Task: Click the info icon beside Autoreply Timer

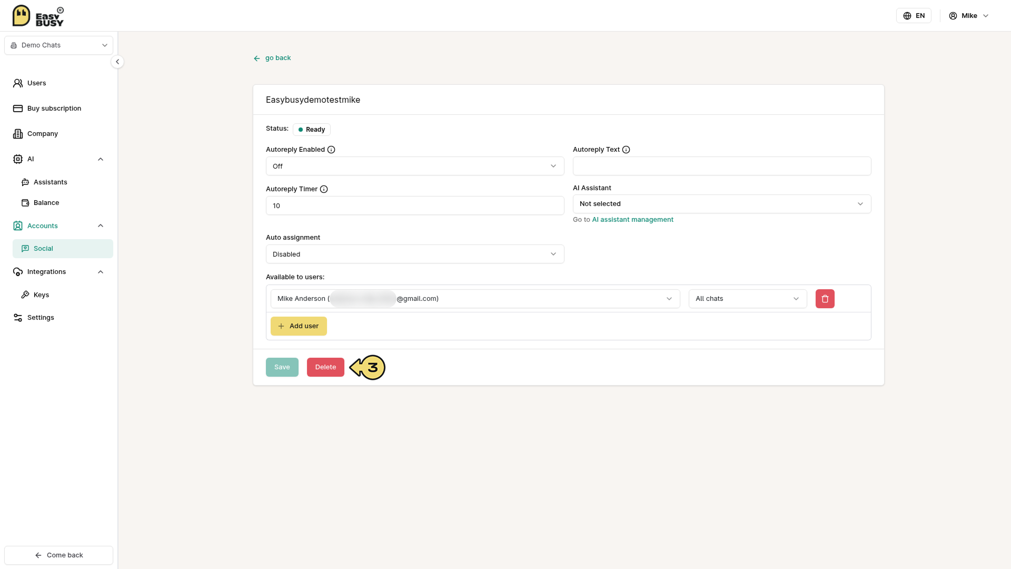Action: coord(324,189)
